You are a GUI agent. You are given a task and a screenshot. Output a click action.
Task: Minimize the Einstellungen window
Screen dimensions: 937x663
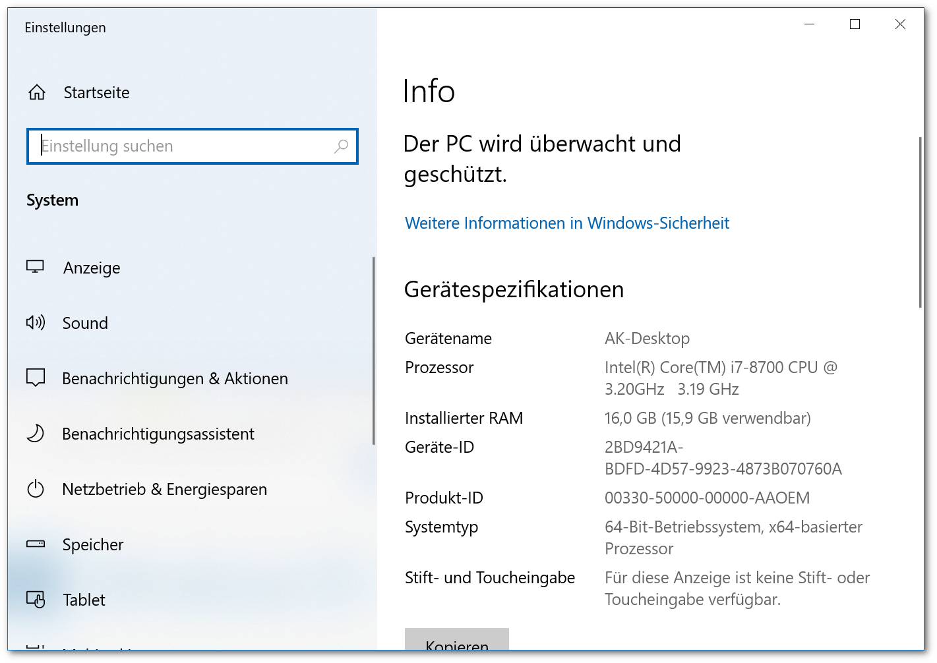(810, 24)
